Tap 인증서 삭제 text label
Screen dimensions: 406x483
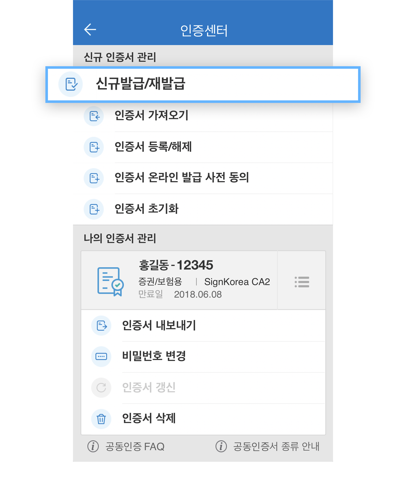(149, 418)
